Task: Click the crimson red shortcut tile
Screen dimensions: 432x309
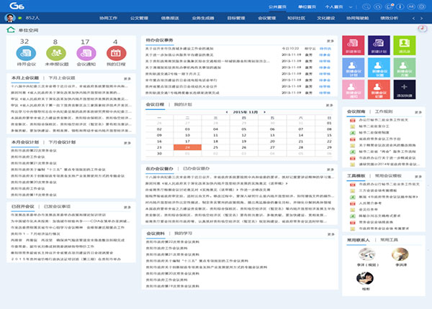Action: tap(354, 45)
